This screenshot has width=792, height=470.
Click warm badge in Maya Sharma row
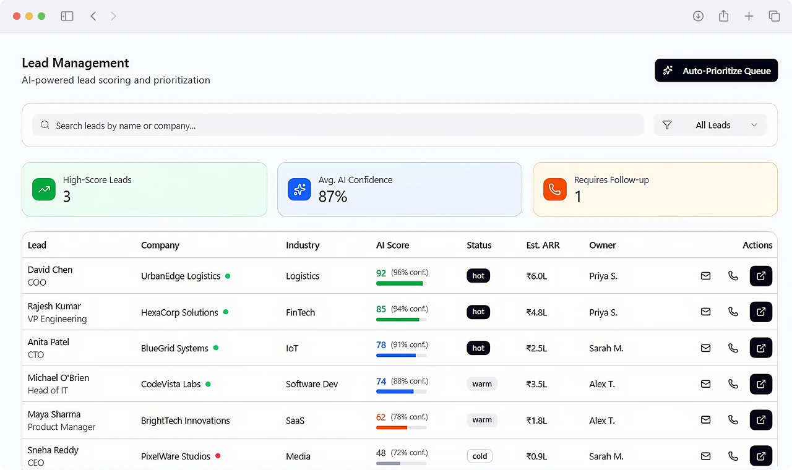[482, 420]
